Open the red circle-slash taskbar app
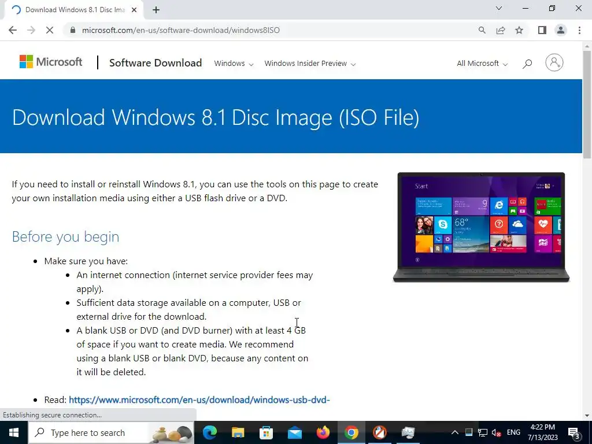The height and width of the screenshot is (444, 592). click(x=379, y=432)
